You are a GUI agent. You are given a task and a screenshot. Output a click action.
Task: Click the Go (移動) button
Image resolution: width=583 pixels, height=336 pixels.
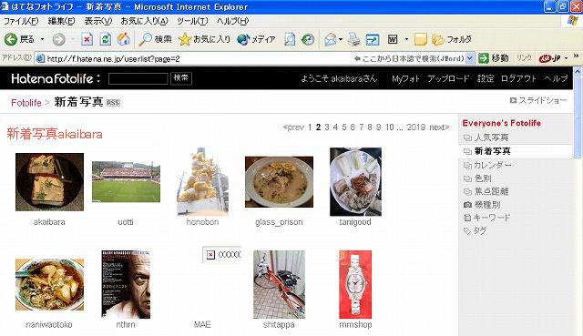[x=493, y=58]
